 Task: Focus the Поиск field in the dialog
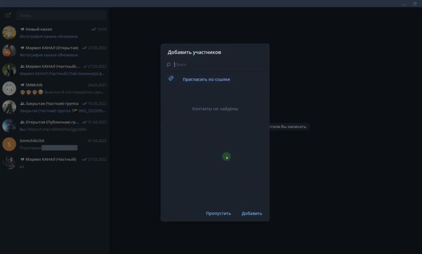coord(219,65)
